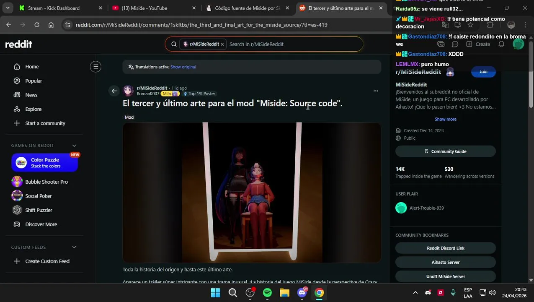534x302 pixels.
Task: Open the system tray microphone indicator
Action: tap(453, 293)
